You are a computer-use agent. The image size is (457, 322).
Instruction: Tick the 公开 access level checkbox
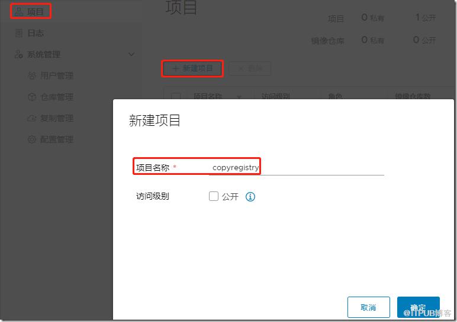point(213,196)
